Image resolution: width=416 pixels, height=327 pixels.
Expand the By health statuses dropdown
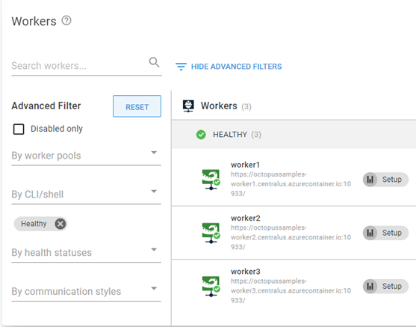pos(86,253)
